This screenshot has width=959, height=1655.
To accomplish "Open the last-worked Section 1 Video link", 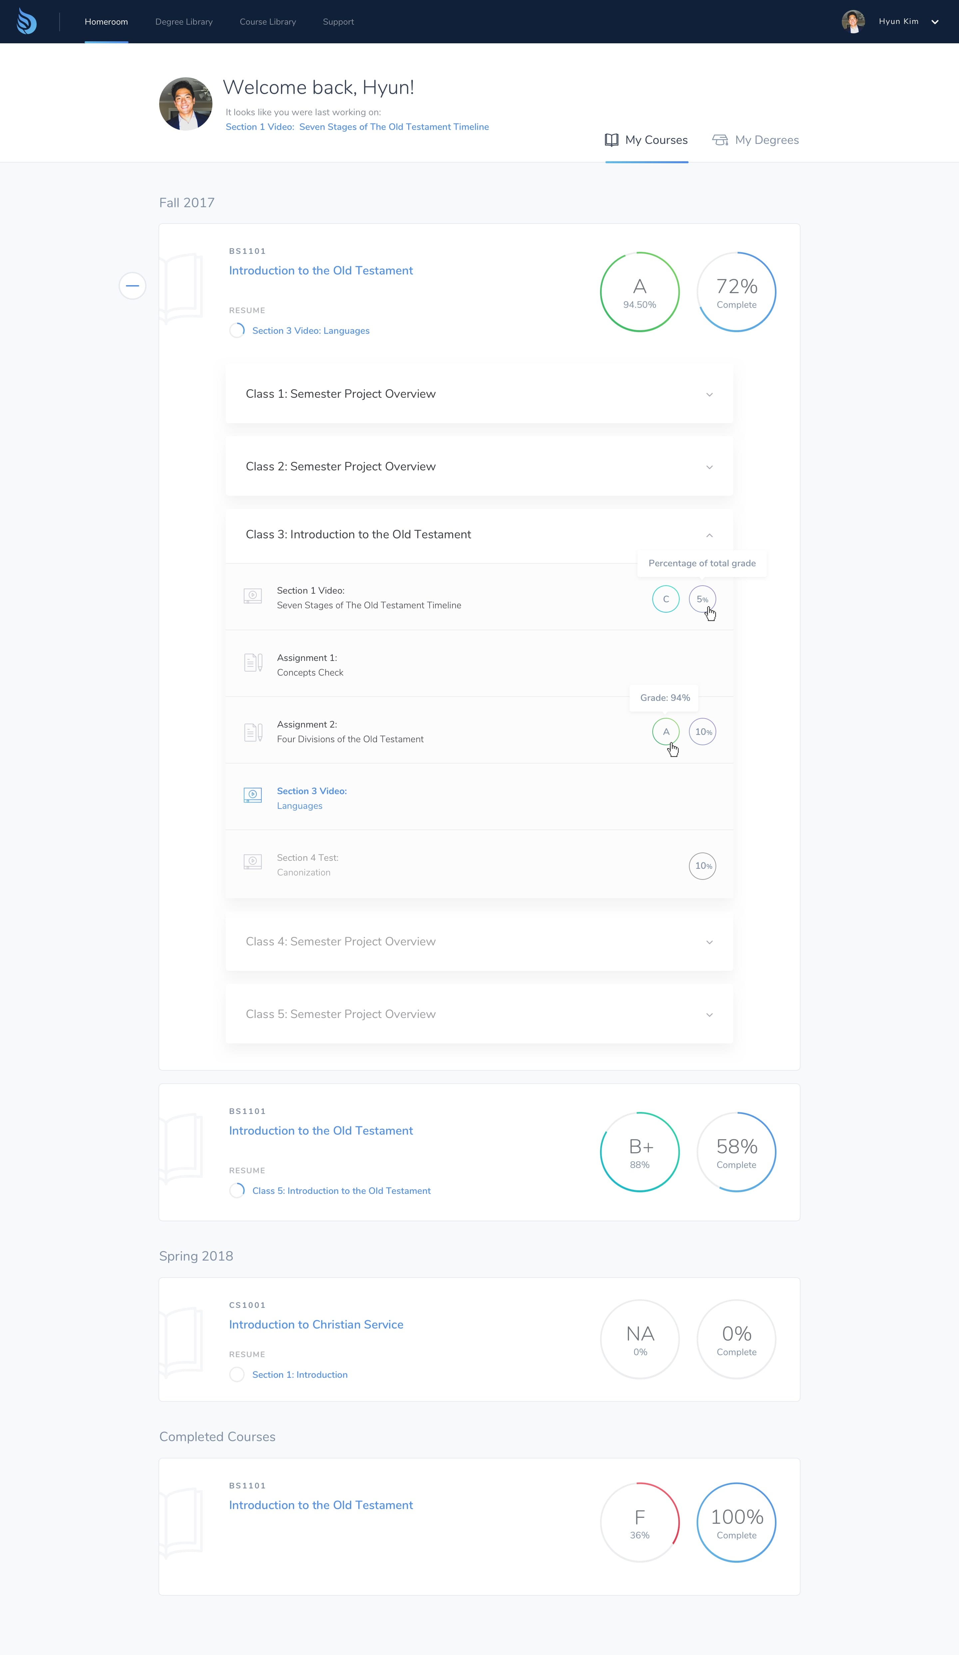I will [357, 127].
